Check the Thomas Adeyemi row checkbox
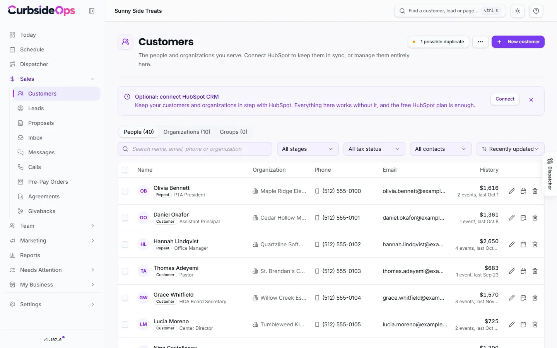This screenshot has width=557, height=348. pyautogui.click(x=125, y=271)
